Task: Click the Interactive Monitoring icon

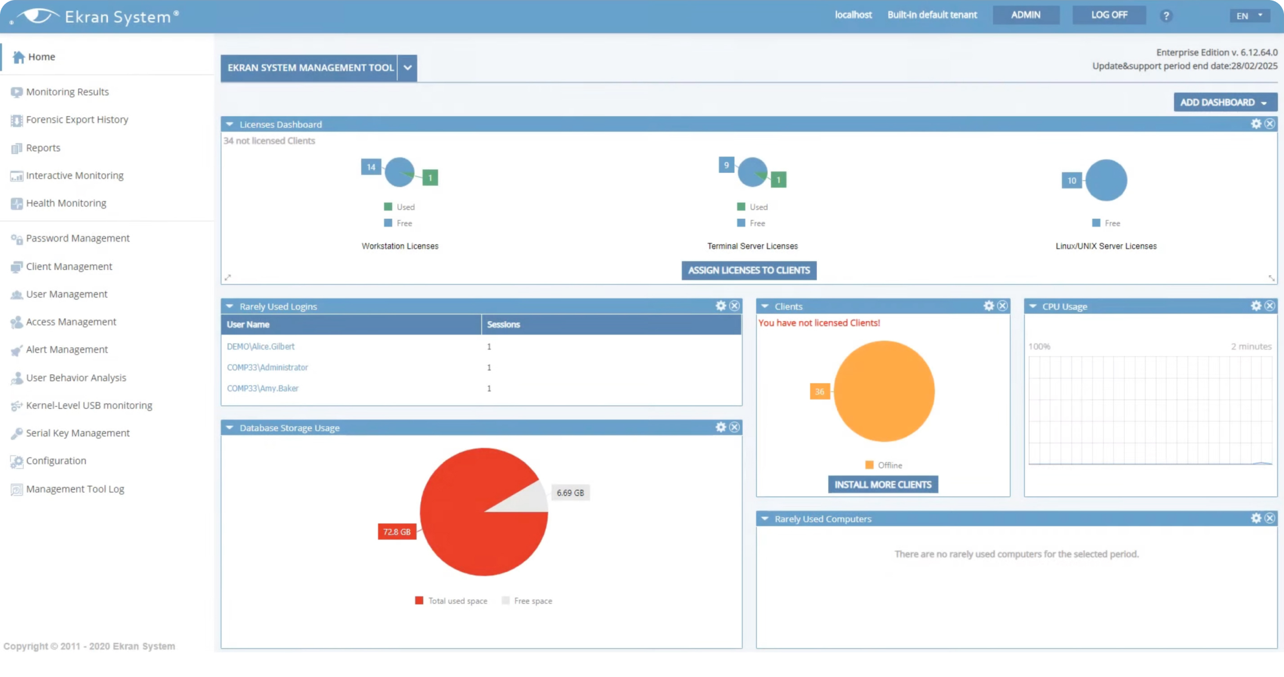Action: pos(17,176)
